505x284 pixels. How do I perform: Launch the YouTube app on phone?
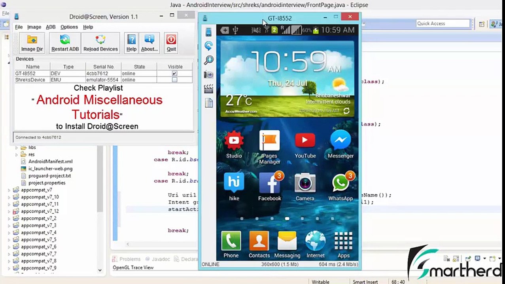click(x=305, y=144)
